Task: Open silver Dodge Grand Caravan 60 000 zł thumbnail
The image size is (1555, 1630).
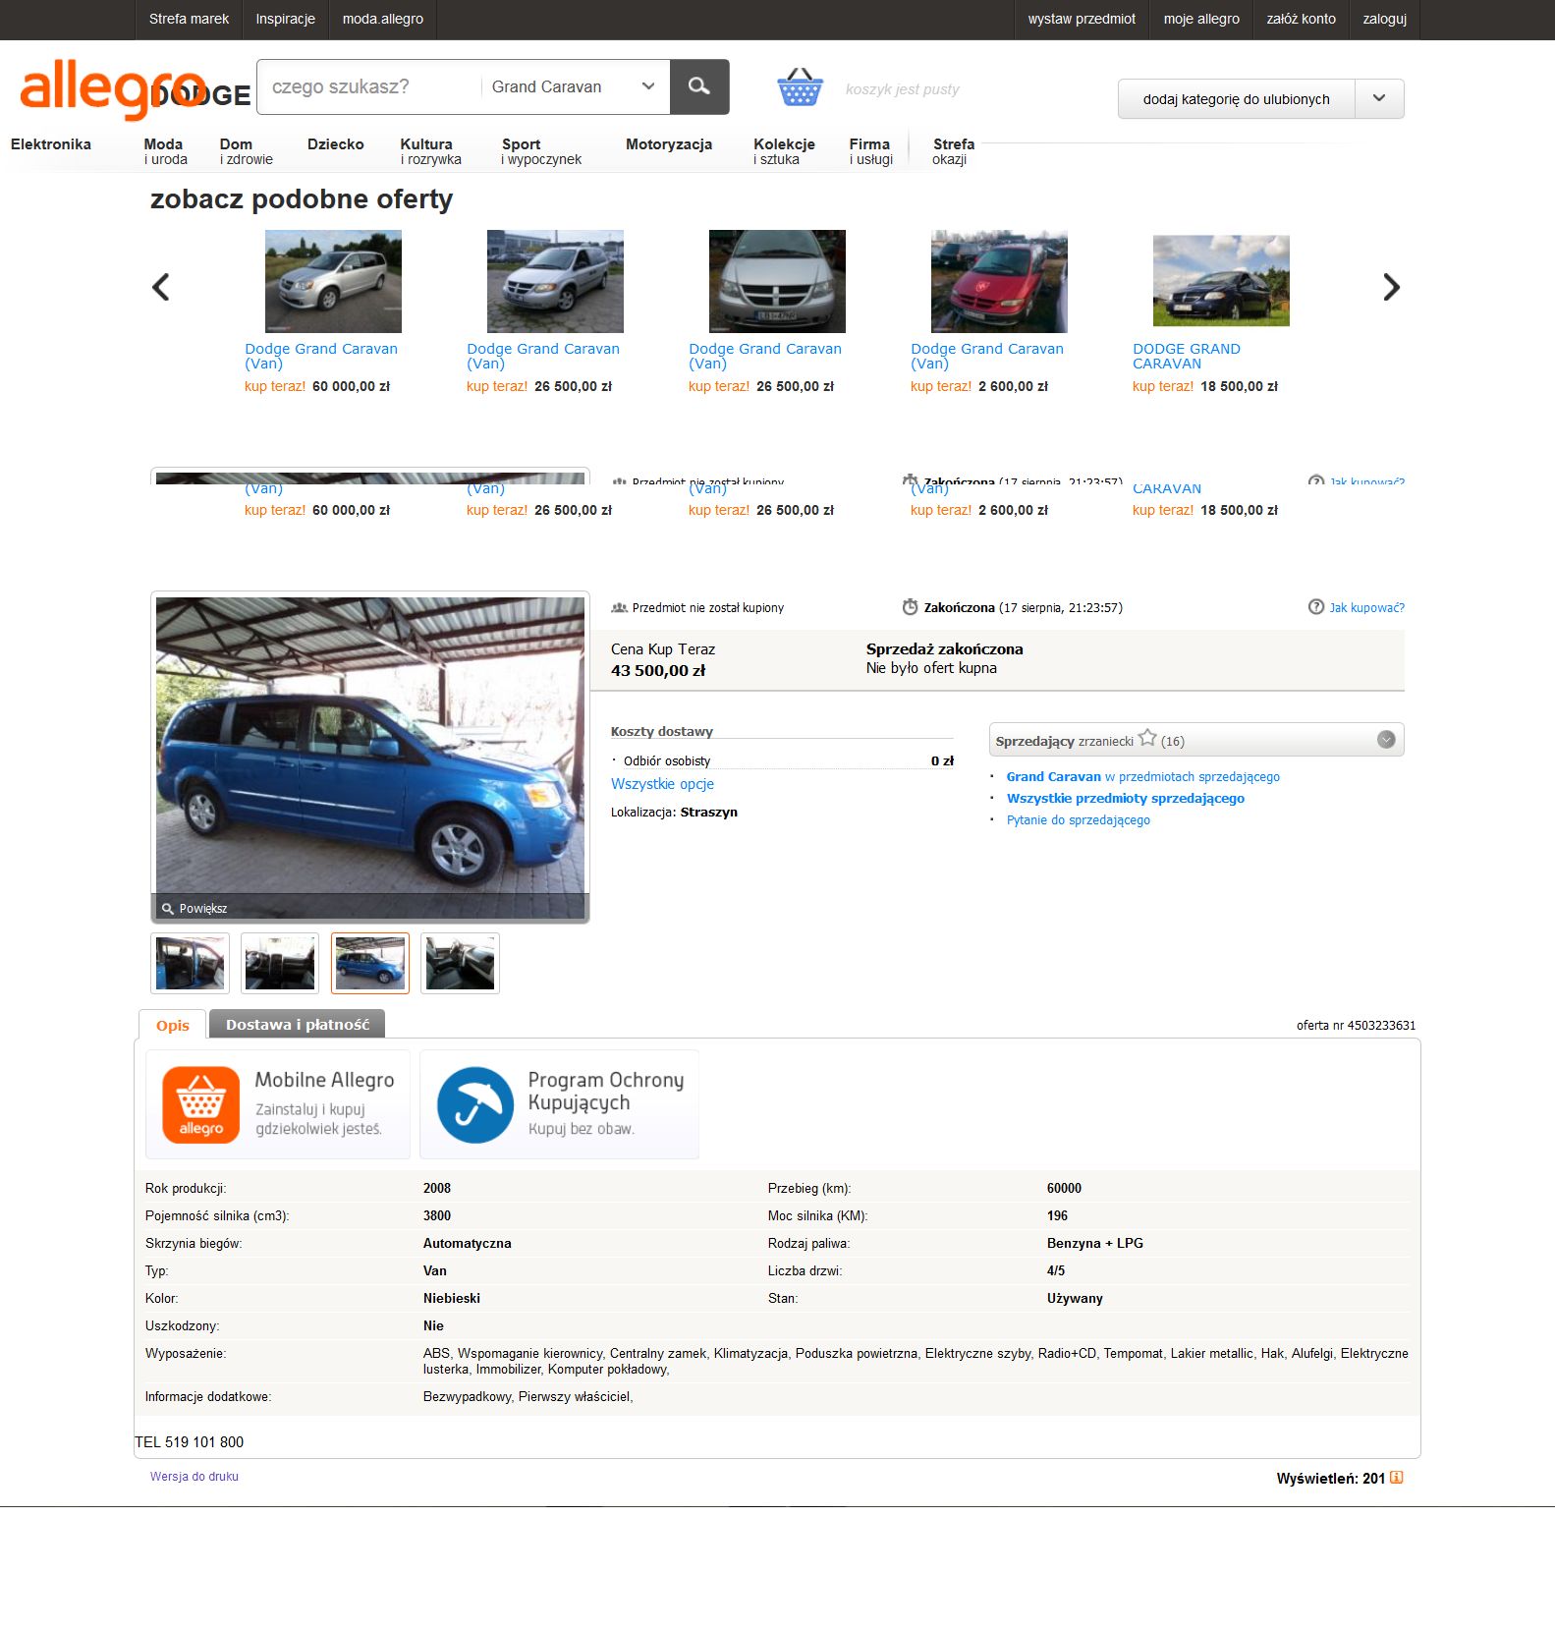Action: pyautogui.click(x=333, y=281)
